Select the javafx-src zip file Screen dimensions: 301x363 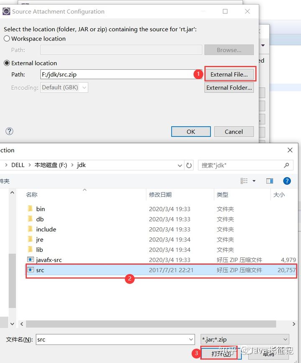[x=49, y=260]
